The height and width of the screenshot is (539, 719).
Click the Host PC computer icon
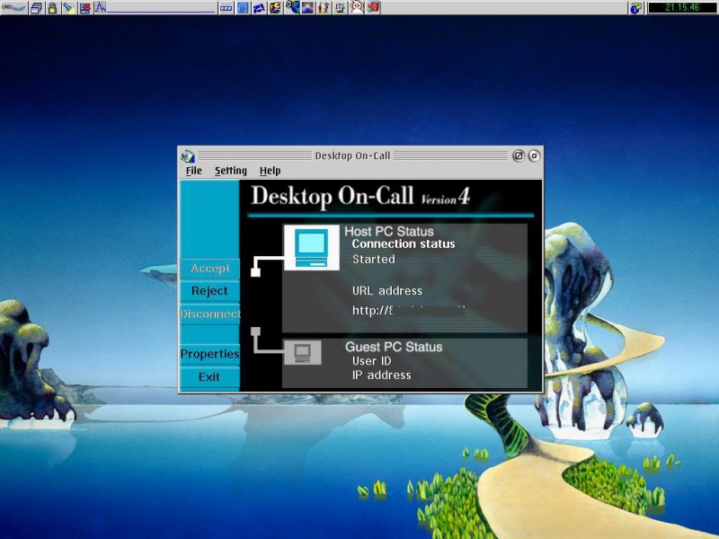point(311,247)
